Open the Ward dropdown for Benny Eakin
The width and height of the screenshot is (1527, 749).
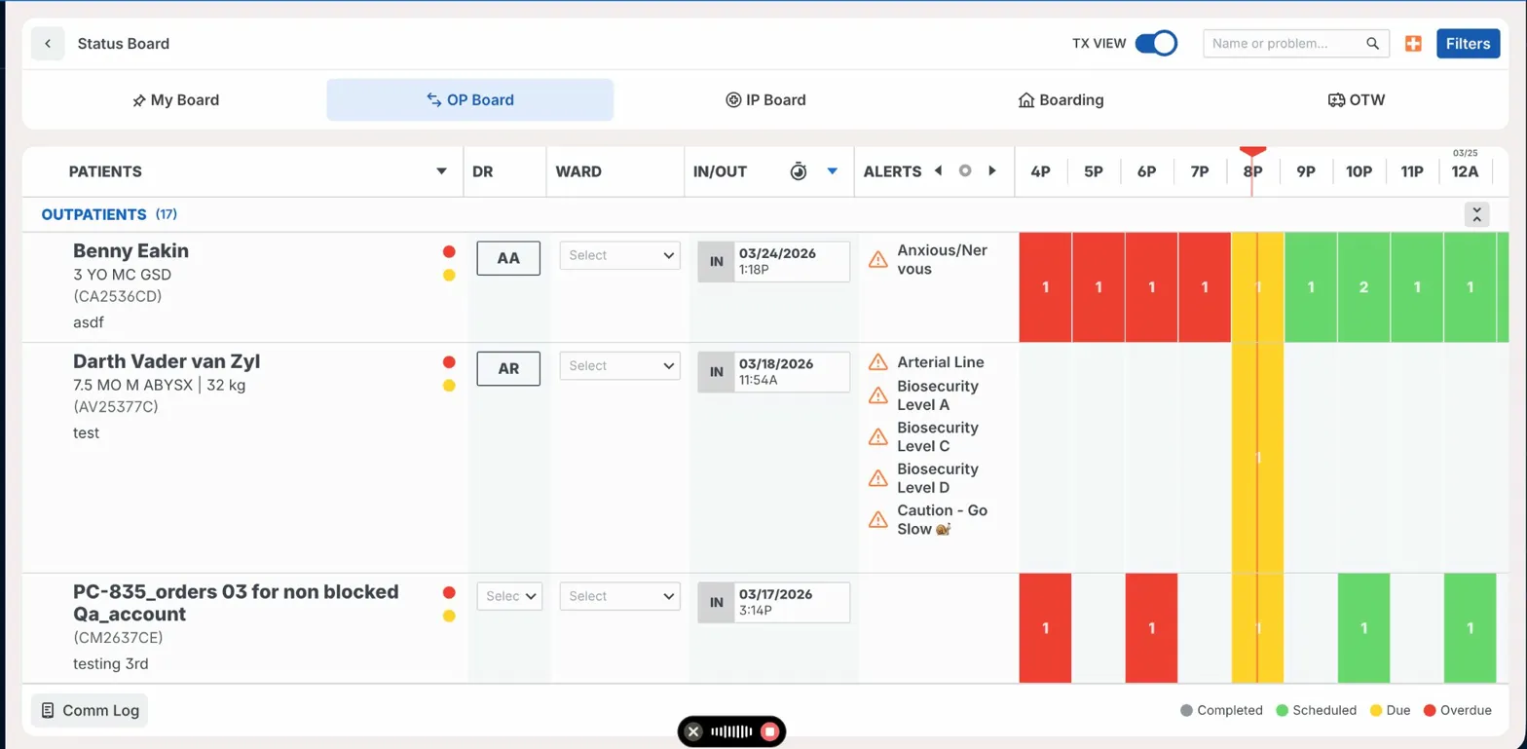[x=619, y=256]
